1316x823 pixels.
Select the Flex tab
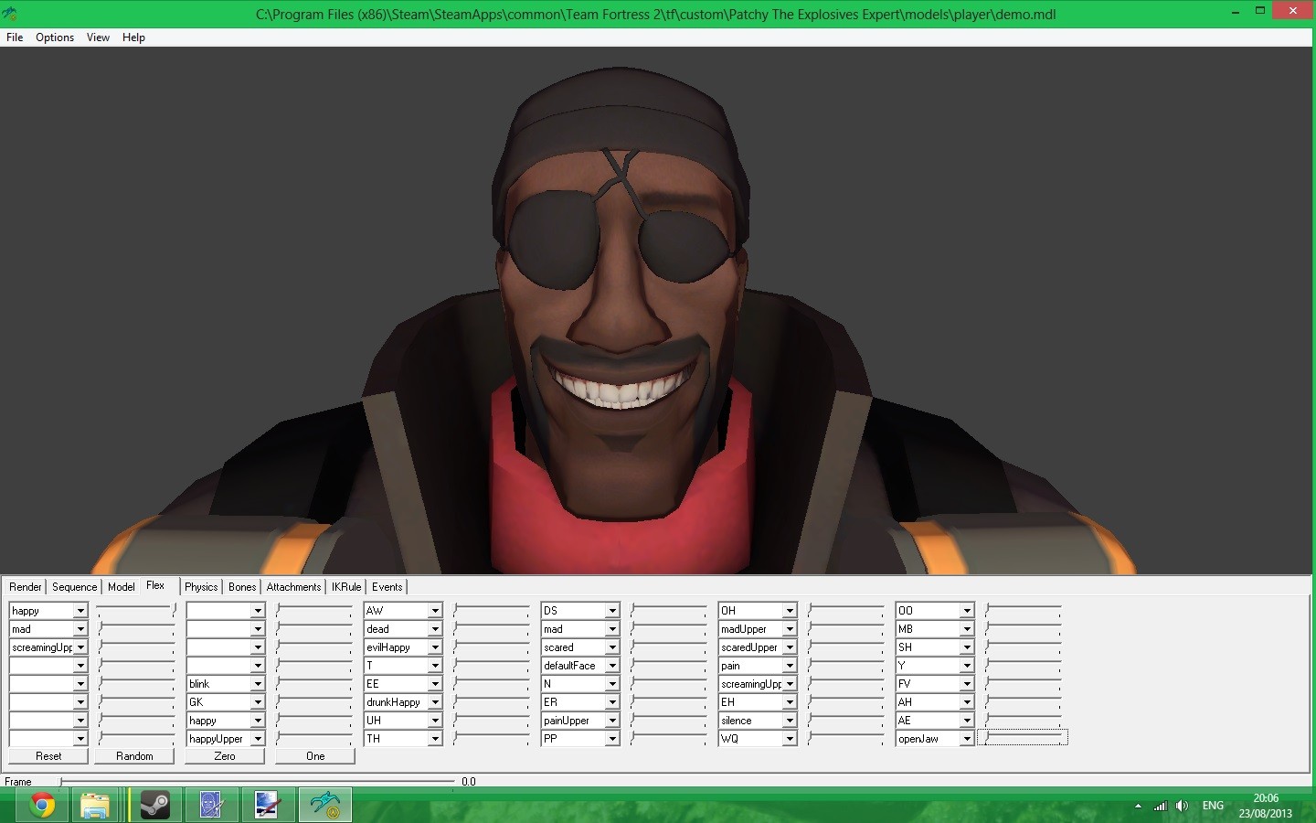[x=155, y=586]
